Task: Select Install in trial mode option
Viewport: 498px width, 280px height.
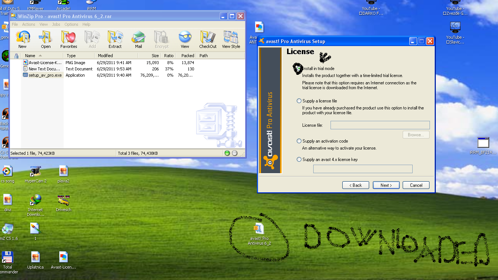Action: tap(299, 69)
